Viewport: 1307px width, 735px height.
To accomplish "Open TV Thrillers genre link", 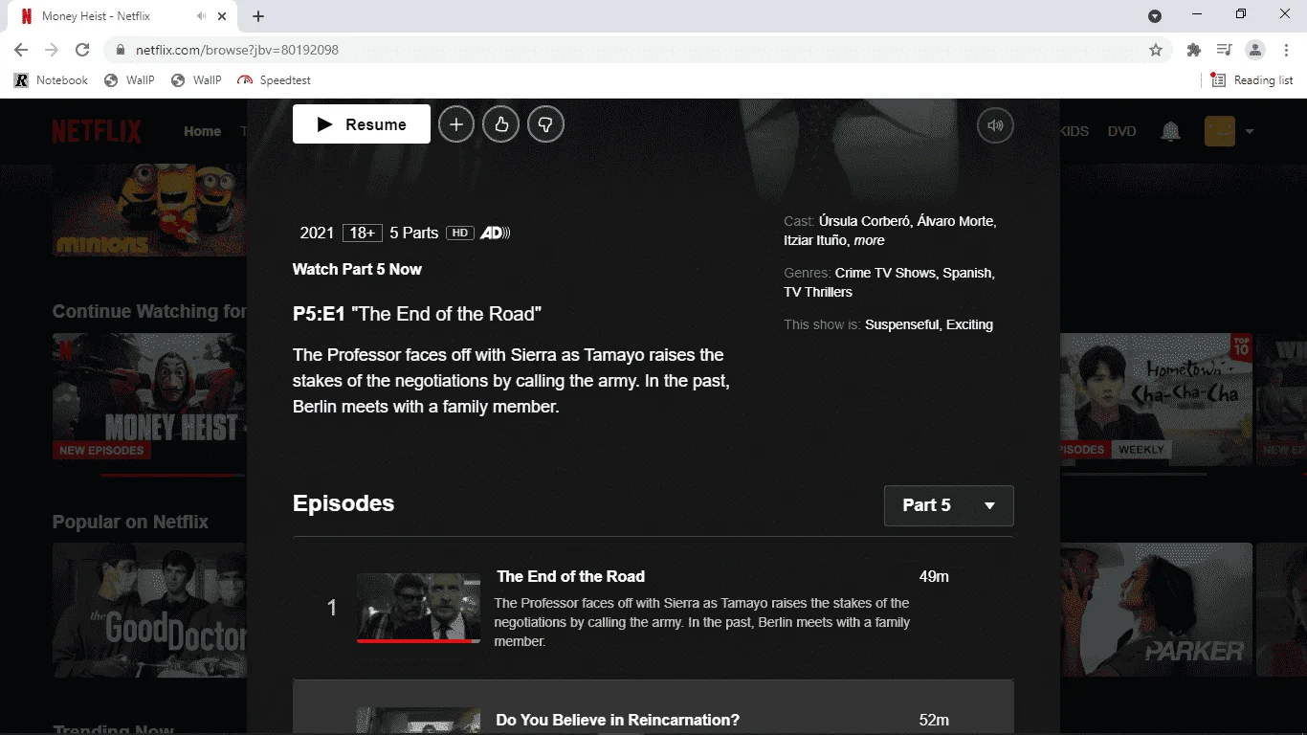I will [818, 292].
